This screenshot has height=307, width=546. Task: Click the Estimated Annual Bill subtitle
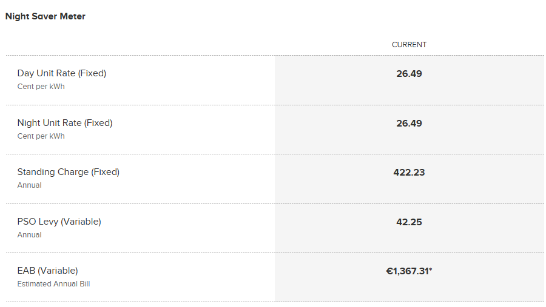(x=53, y=284)
